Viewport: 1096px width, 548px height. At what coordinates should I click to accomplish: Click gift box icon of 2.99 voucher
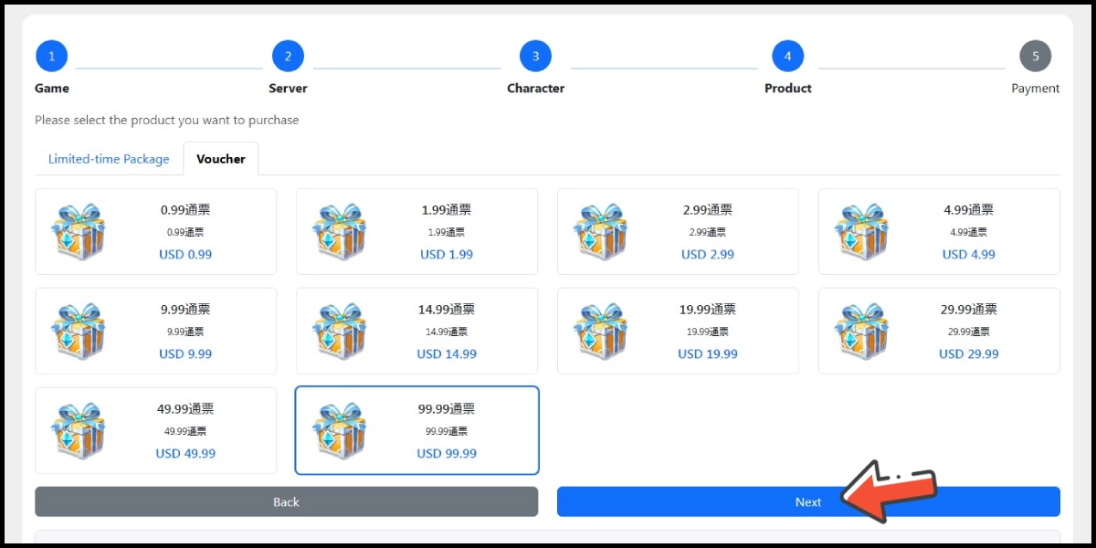pos(601,232)
